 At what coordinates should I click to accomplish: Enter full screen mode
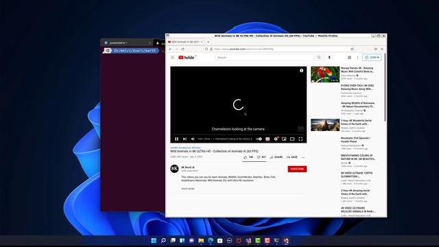click(x=300, y=139)
